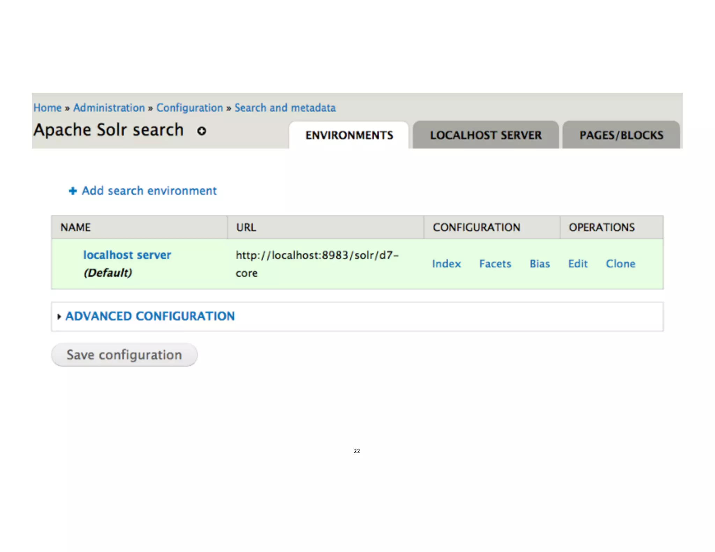
Task: Edit the localhost server environment
Action: pos(577,264)
